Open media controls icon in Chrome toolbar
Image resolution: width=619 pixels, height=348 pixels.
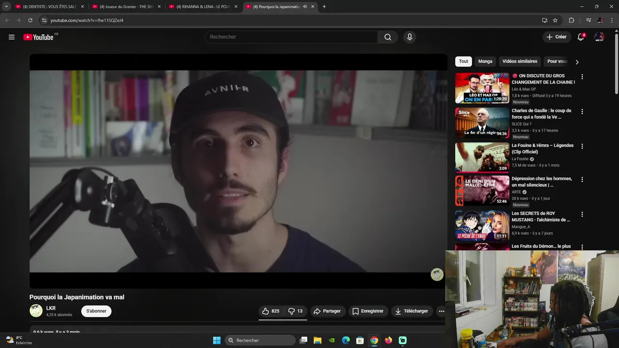click(x=589, y=20)
